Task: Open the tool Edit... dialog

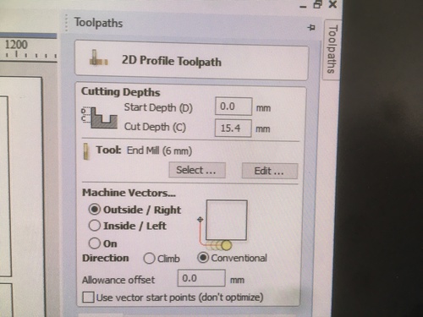Action: (270, 171)
